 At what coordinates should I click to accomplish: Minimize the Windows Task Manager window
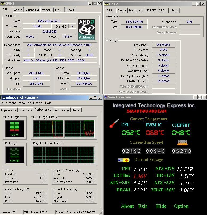pos(91,98)
